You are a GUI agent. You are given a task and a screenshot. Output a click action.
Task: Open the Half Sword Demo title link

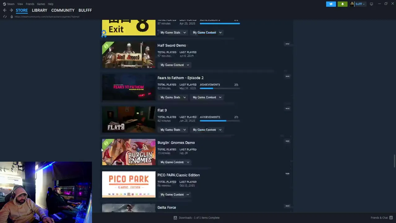[172, 46]
